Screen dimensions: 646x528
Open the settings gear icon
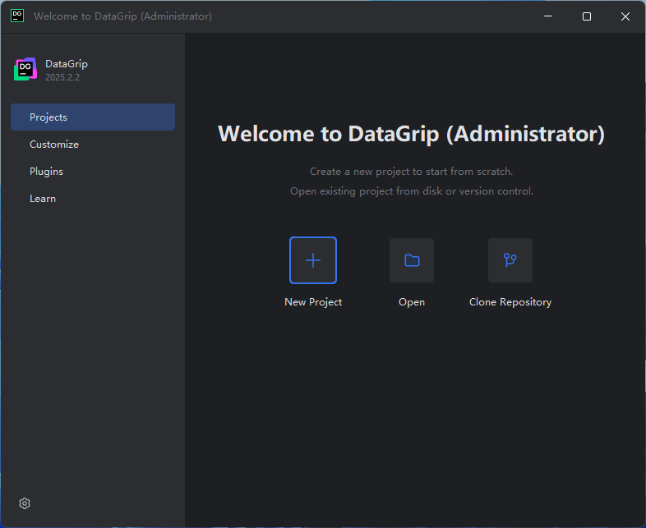point(25,503)
